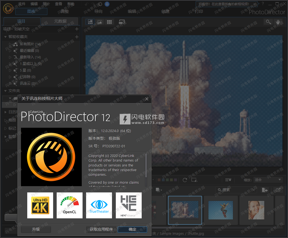
Task: Select the hand pan tool
Action: (278, 22)
